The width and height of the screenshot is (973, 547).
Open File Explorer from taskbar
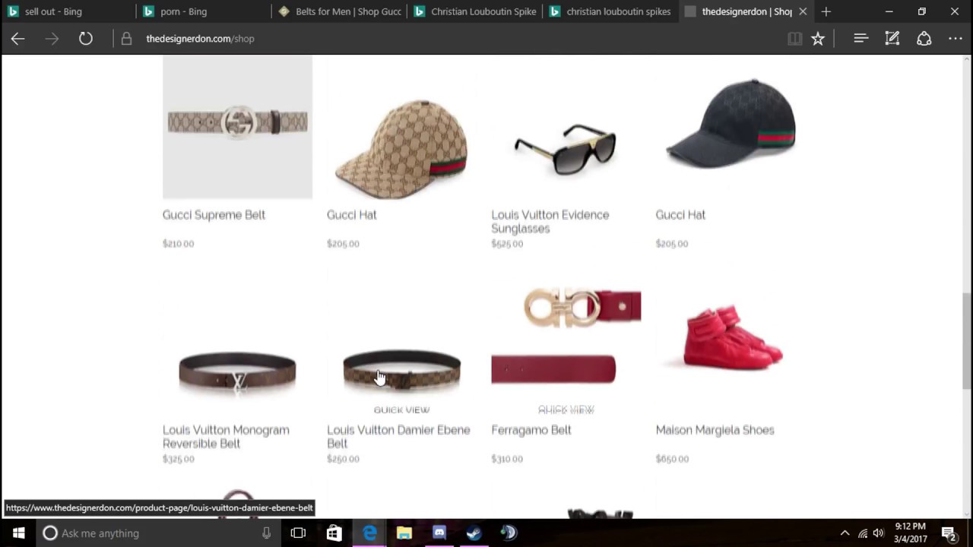tap(404, 533)
